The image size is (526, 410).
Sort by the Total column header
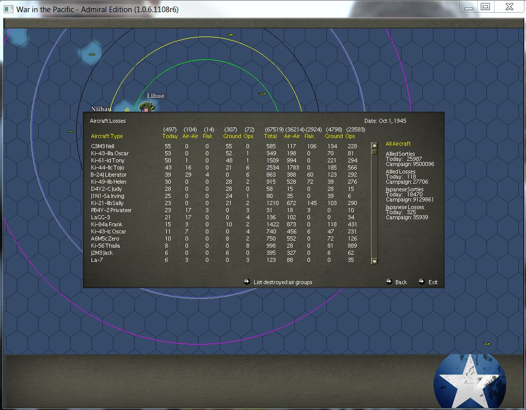point(270,136)
